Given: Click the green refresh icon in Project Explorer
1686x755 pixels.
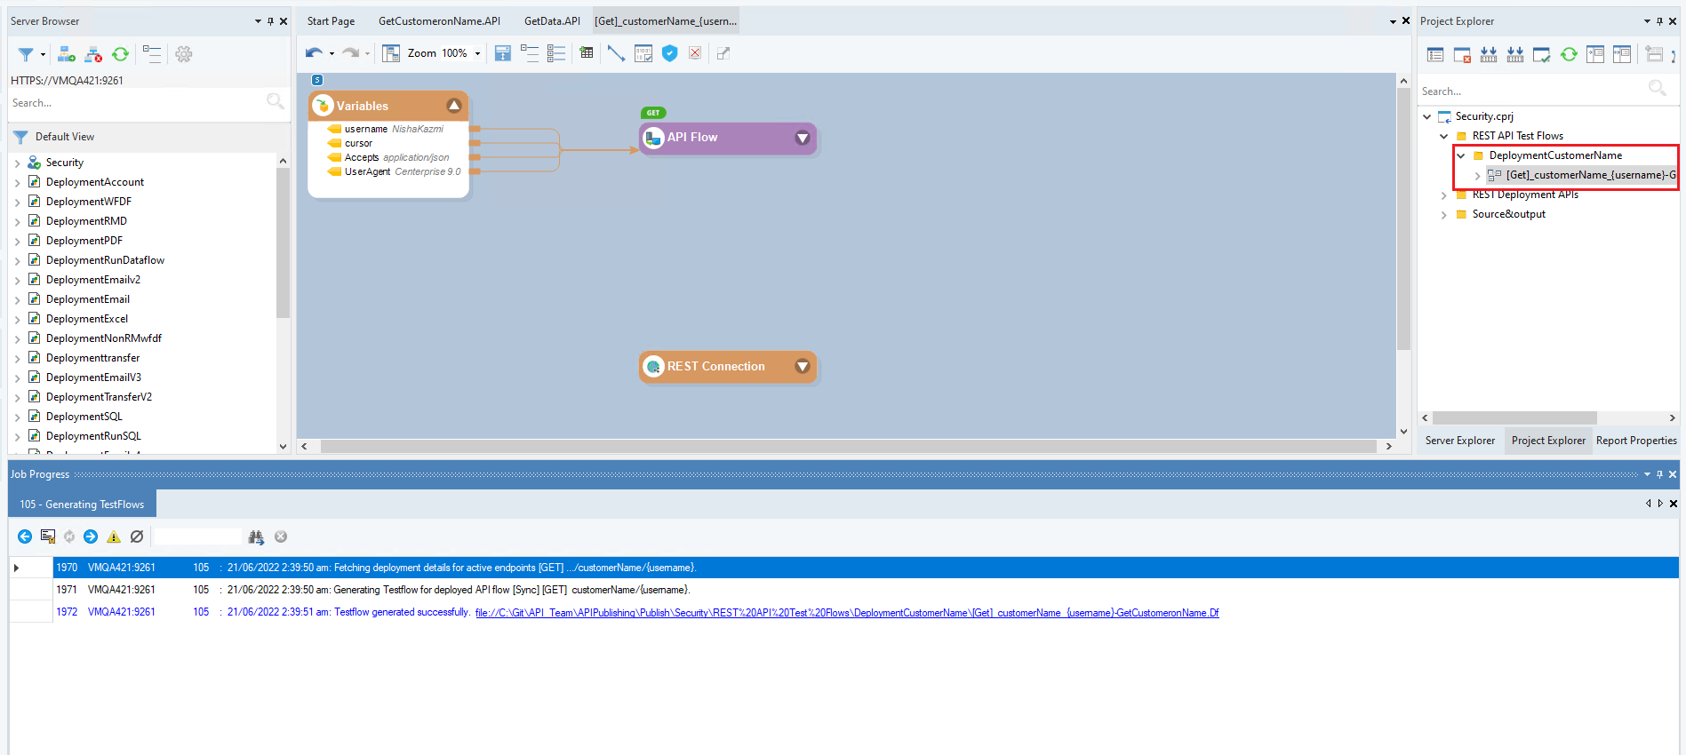Looking at the screenshot, I should click(x=1569, y=54).
